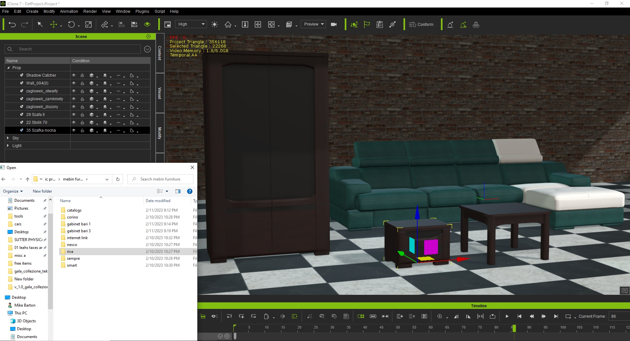Toggle the green eye toolbar button

pyautogui.click(x=147, y=25)
